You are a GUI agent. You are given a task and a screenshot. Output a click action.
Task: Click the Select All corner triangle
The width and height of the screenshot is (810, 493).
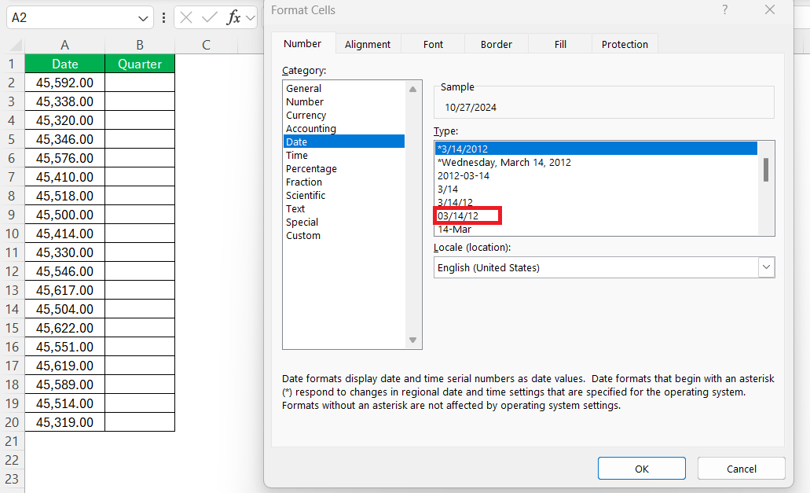(x=16, y=46)
